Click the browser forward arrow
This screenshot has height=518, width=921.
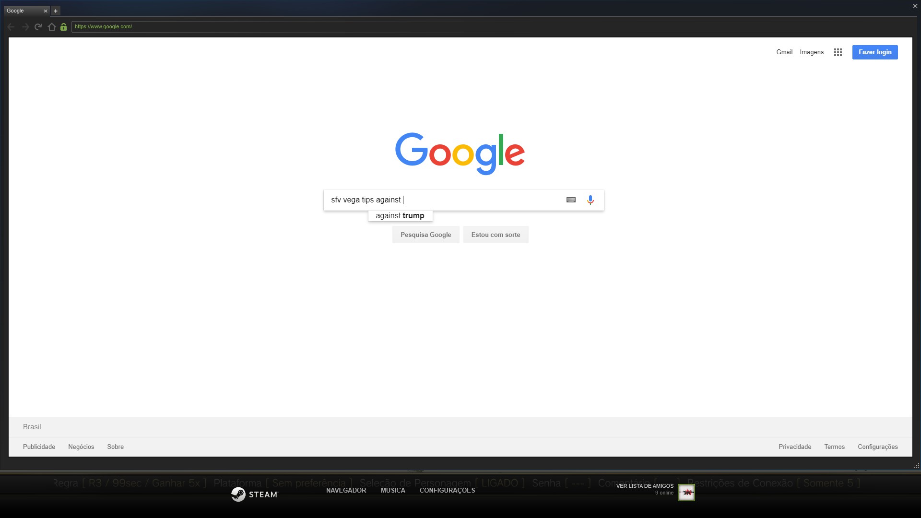[x=25, y=27]
